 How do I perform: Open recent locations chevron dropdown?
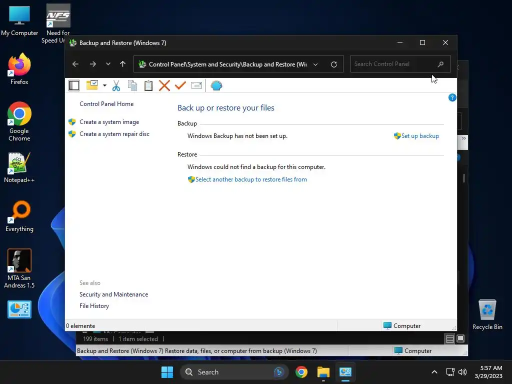tap(108, 64)
